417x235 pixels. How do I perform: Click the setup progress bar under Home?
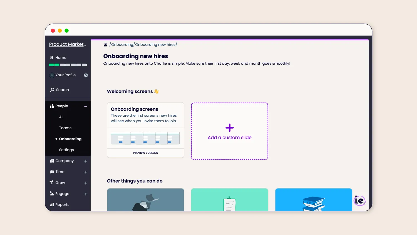click(68, 65)
